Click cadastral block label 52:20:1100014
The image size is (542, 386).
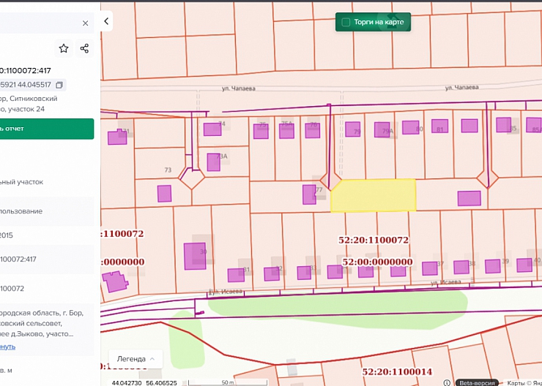(x=397, y=372)
